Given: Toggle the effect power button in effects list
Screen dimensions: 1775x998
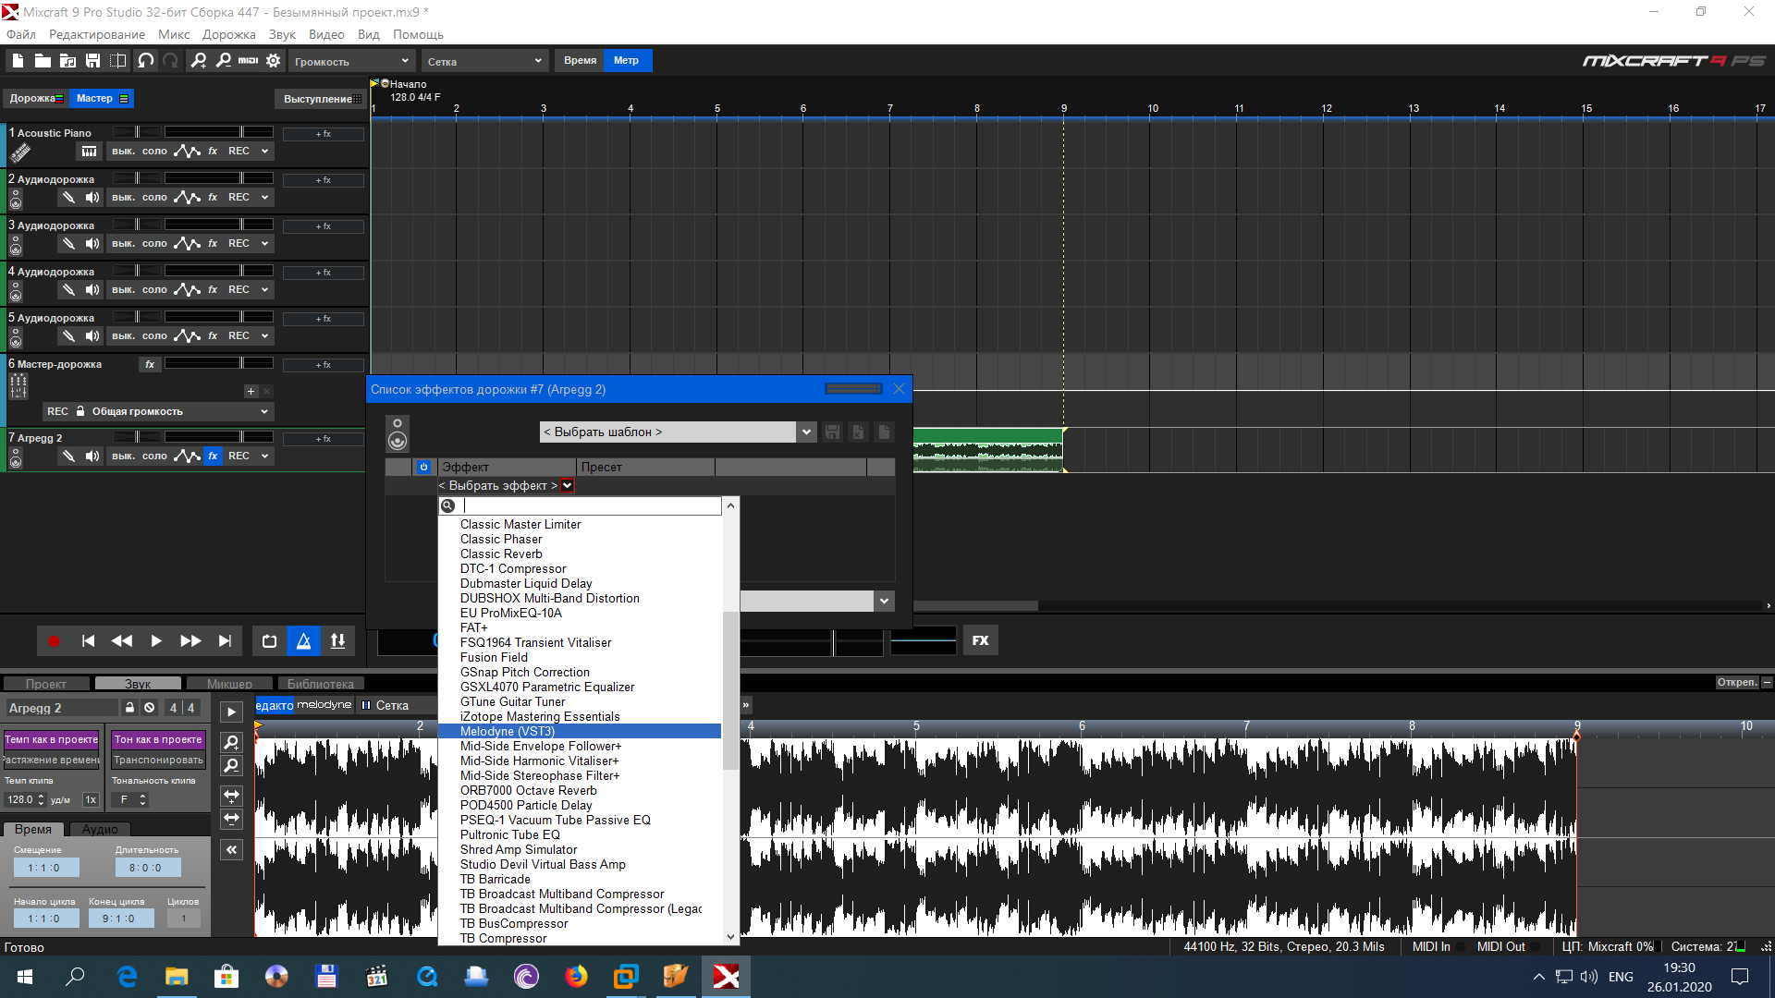Looking at the screenshot, I should click(x=423, y=467).
